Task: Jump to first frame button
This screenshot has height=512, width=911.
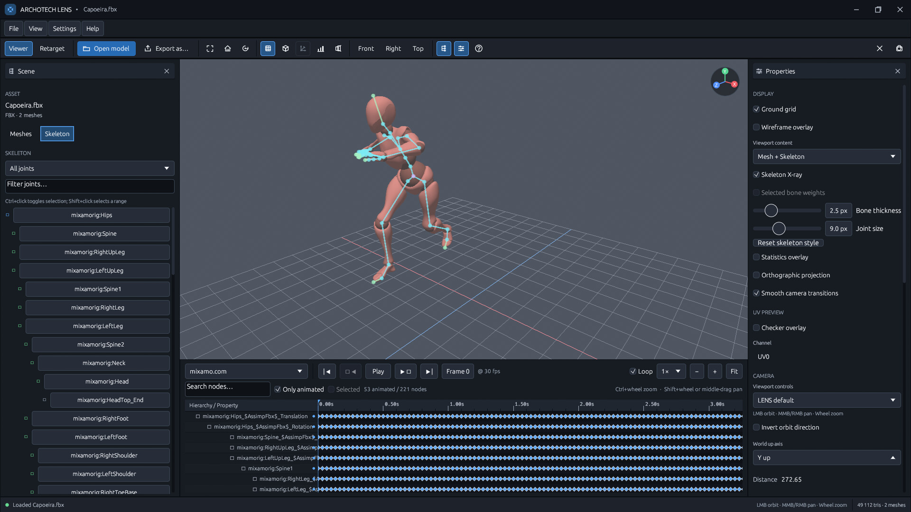Action: coord(327,371)
